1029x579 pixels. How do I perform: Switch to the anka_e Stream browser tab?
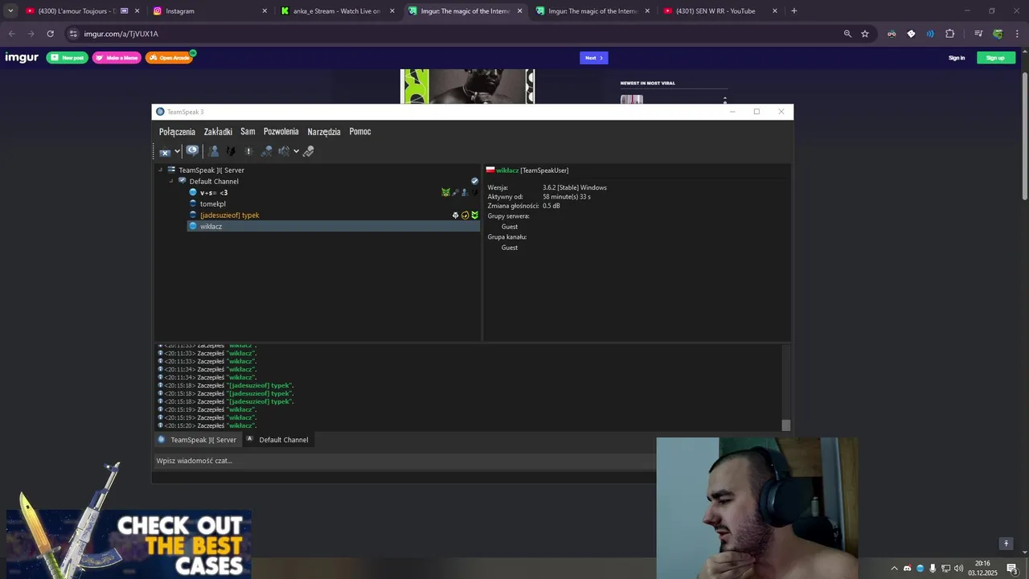click(338, 11)
